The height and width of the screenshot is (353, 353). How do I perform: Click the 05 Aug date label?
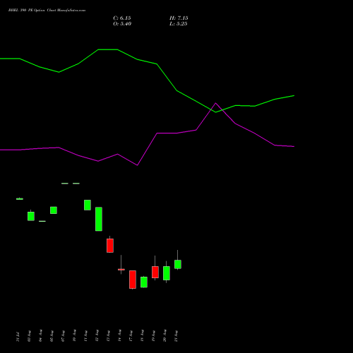tap(52, 336)
